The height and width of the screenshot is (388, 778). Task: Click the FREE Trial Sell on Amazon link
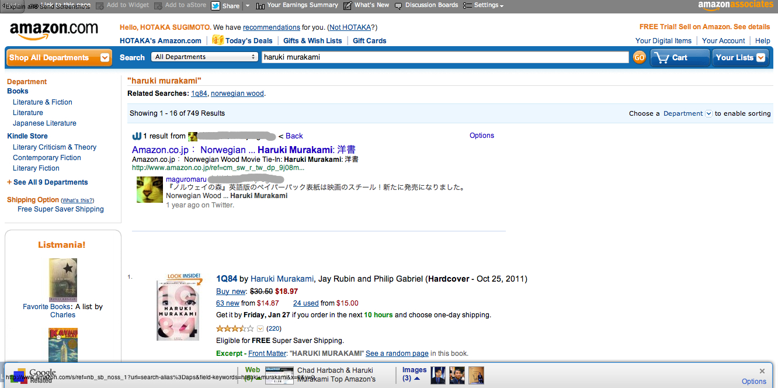[705, 27]
